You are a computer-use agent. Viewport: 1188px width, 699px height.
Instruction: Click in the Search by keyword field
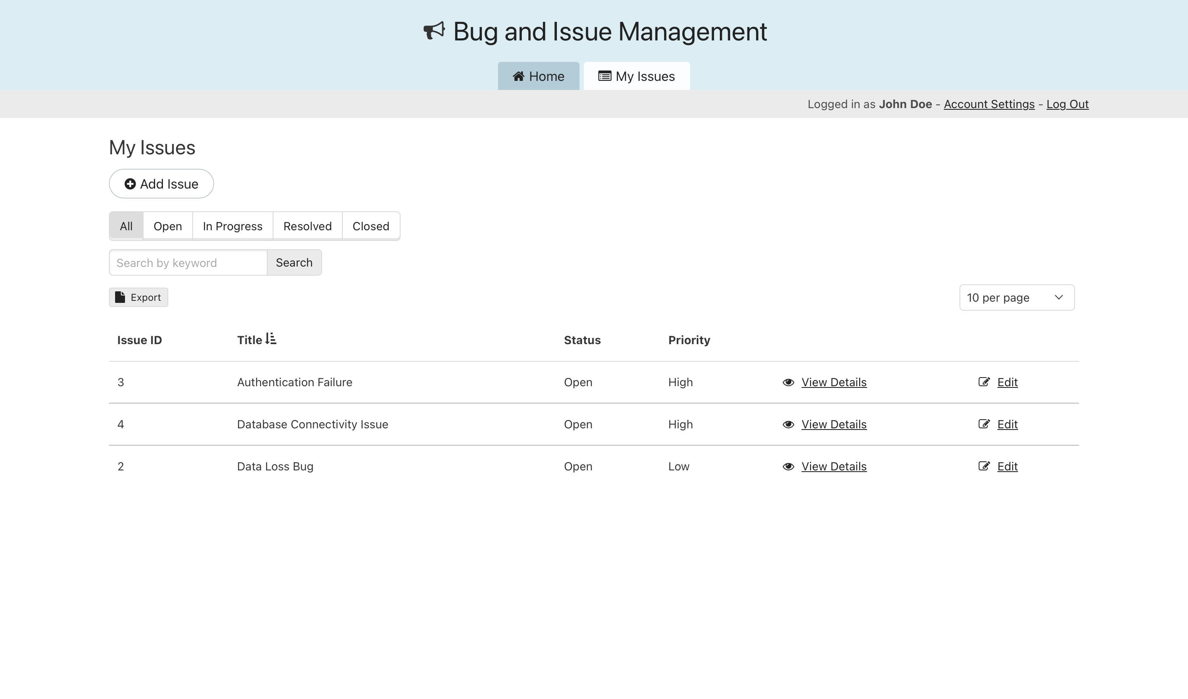[x=188, y=263]
